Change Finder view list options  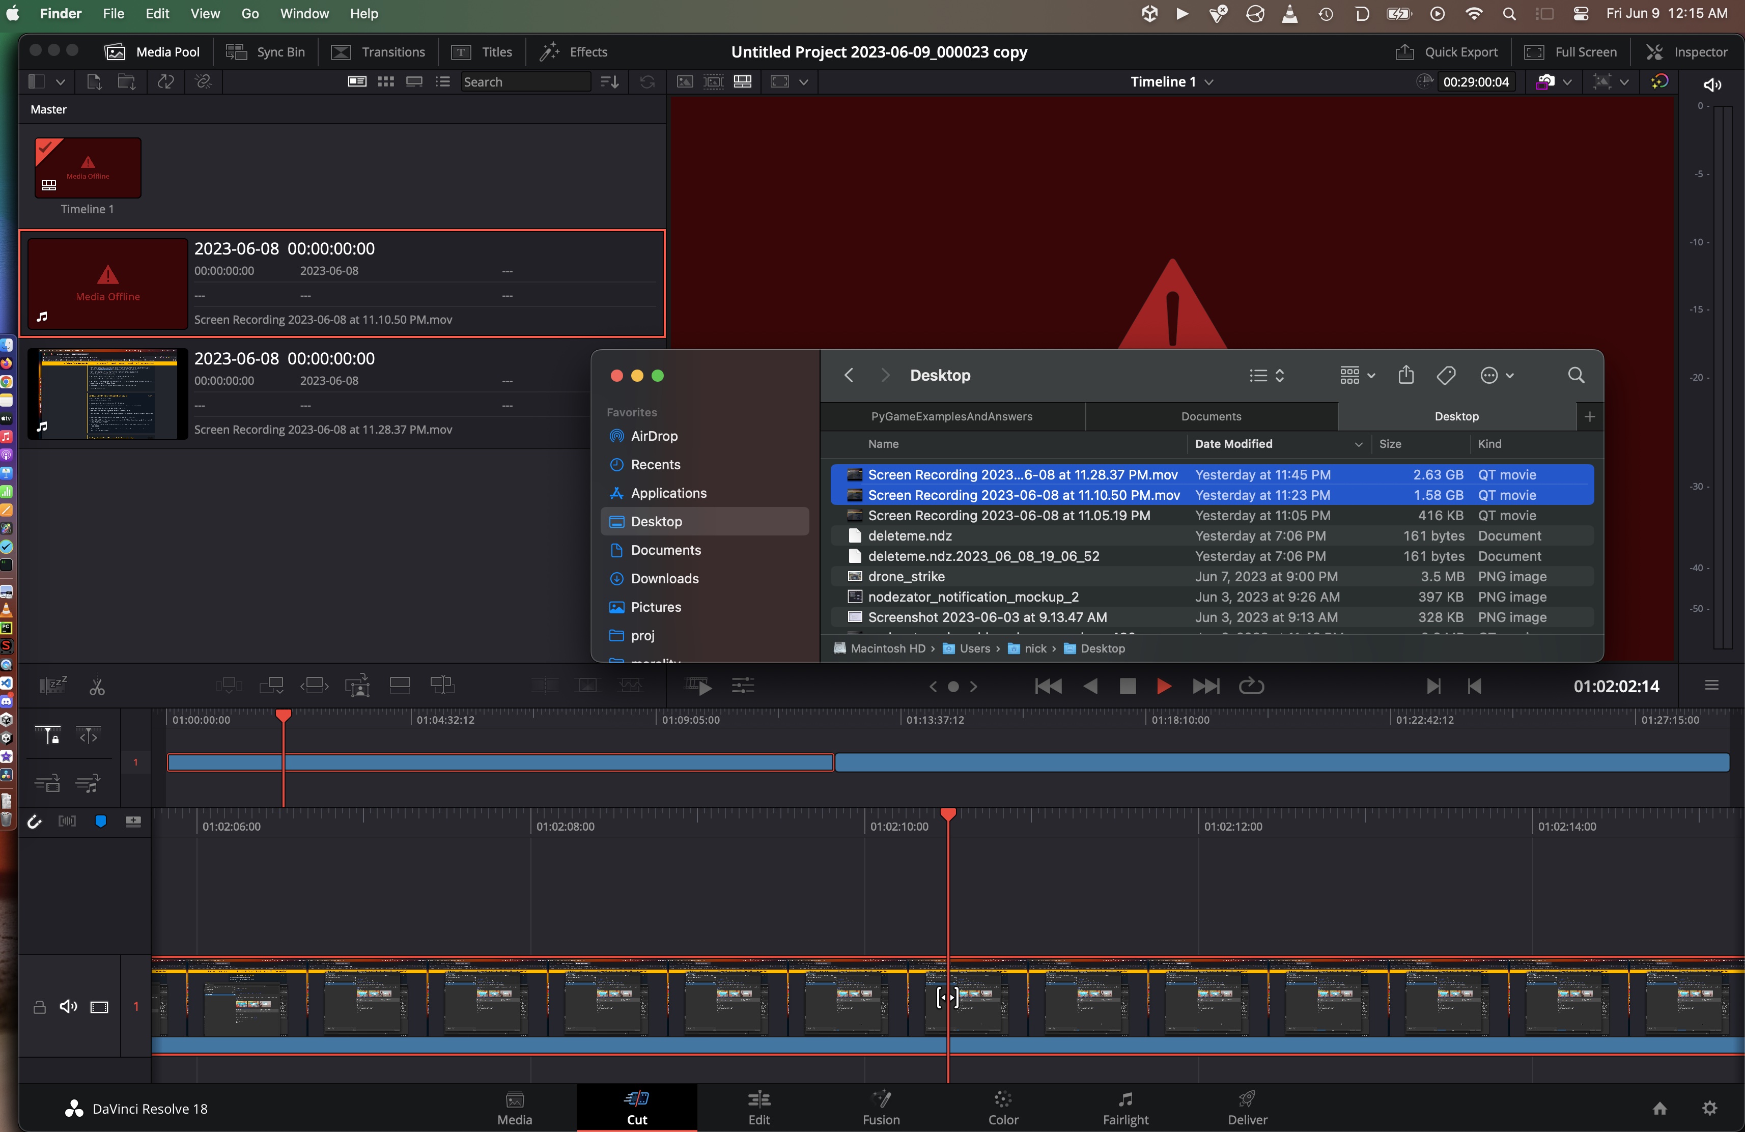point(1266,375)
